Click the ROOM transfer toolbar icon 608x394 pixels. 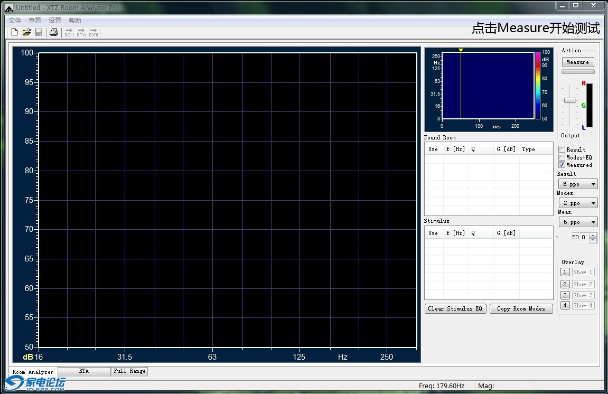(x=69, y=33)
